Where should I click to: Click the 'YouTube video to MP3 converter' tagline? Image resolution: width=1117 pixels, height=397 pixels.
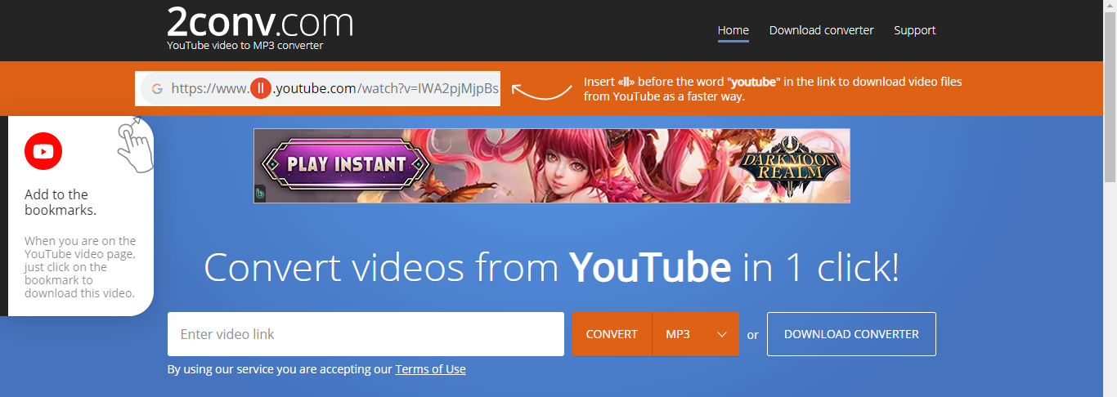pos(245,46)
